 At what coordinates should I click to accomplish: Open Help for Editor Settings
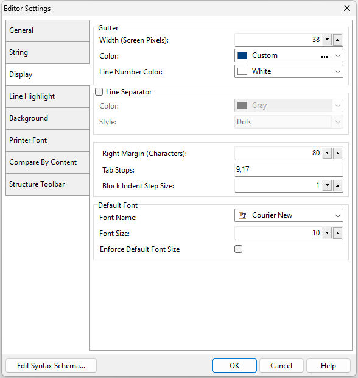[x=328, y=366]
